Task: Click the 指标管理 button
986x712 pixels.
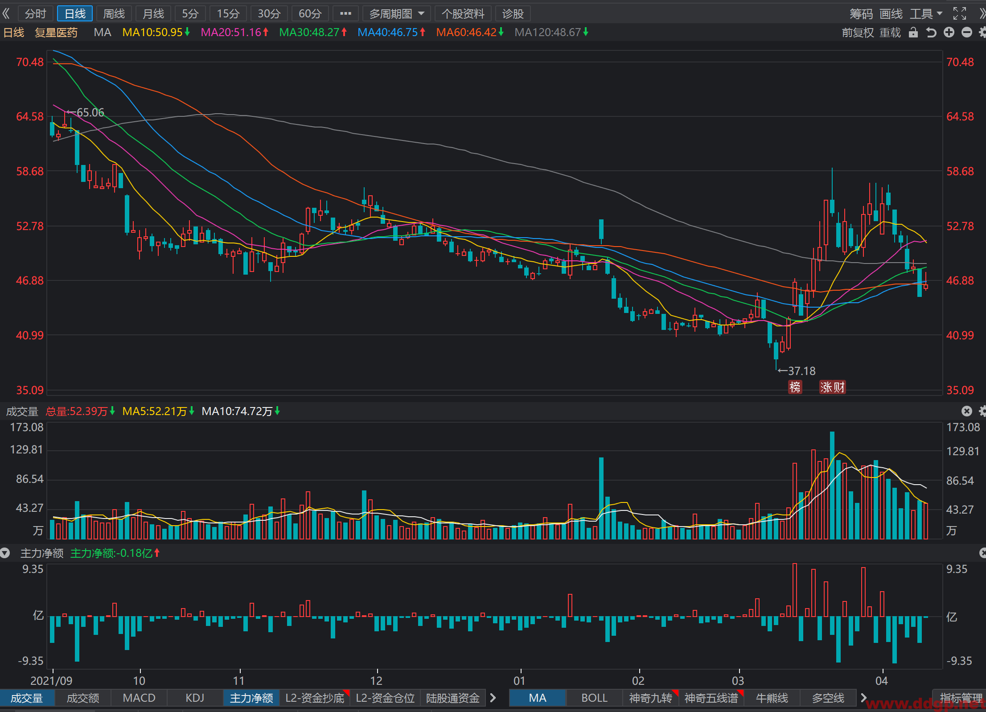Action: pyautogui.click(x=961, y=698)
